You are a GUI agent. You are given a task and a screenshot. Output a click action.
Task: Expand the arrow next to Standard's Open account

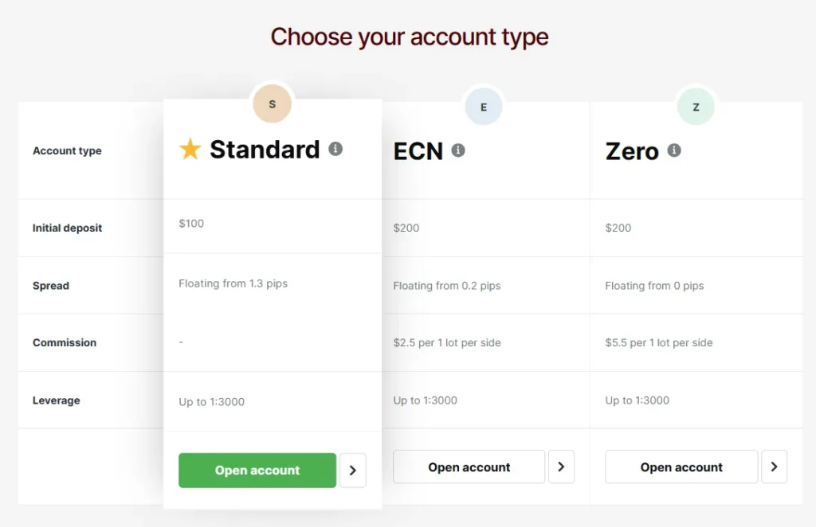click(353, 470)
